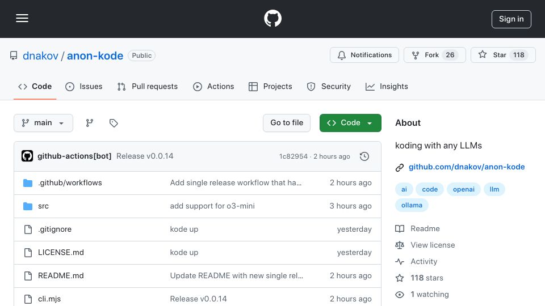Switch to the Issues tab
Image resolution: width=545 pixels, height=306 pixels.
pos(84,86)
